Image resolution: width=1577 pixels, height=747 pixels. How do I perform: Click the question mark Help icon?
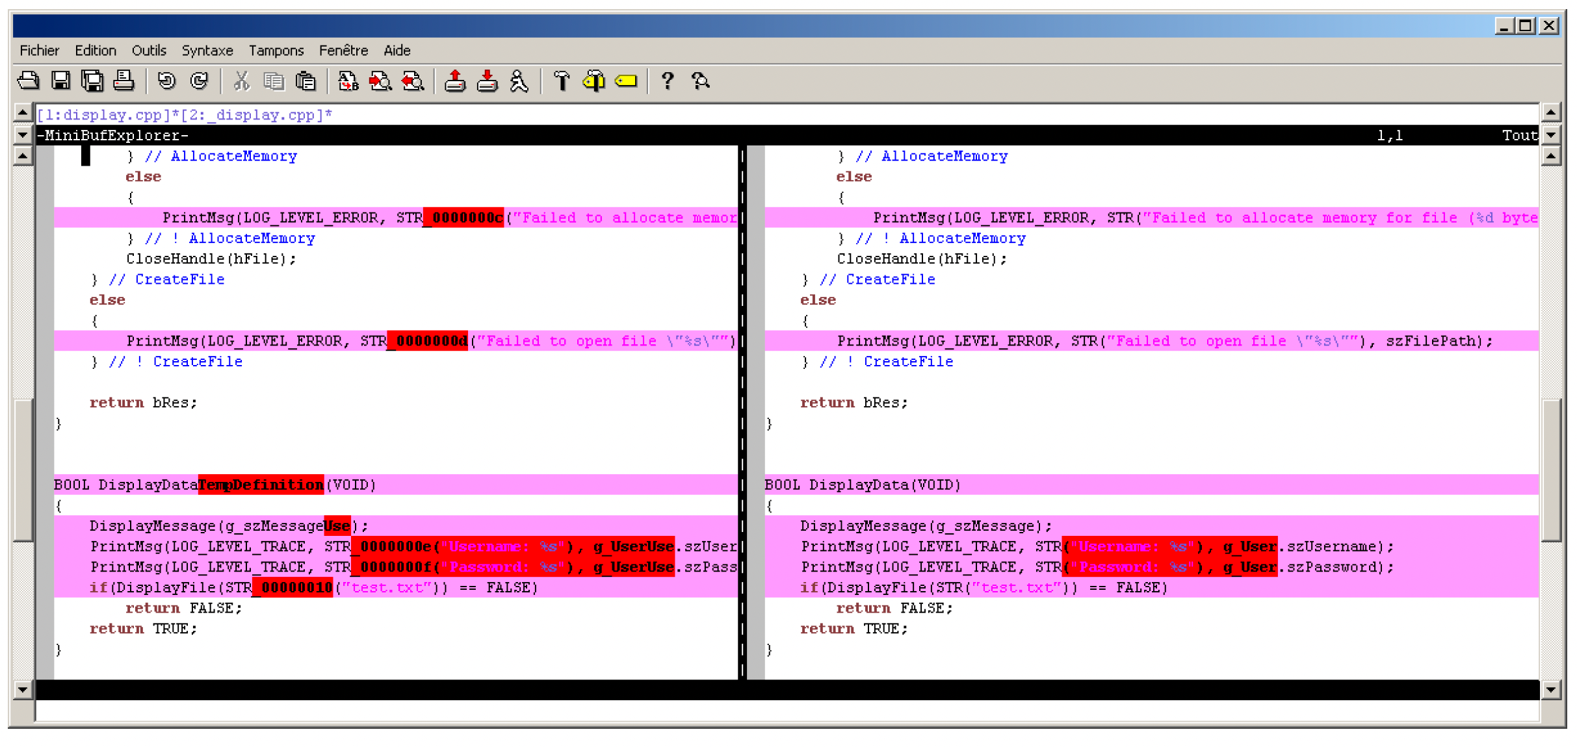coord(667,81)
